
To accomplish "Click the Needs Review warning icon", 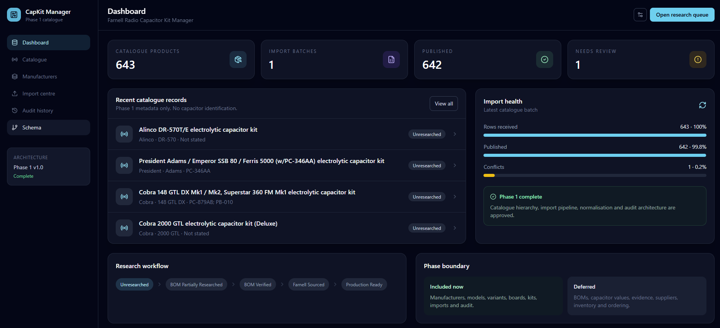I will (x=698, y=59).
